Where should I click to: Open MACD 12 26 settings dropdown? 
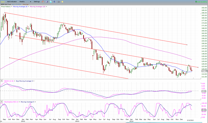15,81
